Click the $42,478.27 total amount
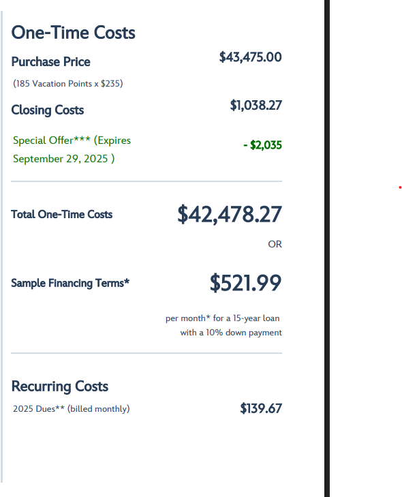Screen dimensions: 402x497 point(230,215)
